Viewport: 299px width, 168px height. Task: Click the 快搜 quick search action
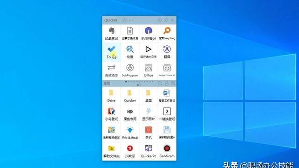click(130, 52)
